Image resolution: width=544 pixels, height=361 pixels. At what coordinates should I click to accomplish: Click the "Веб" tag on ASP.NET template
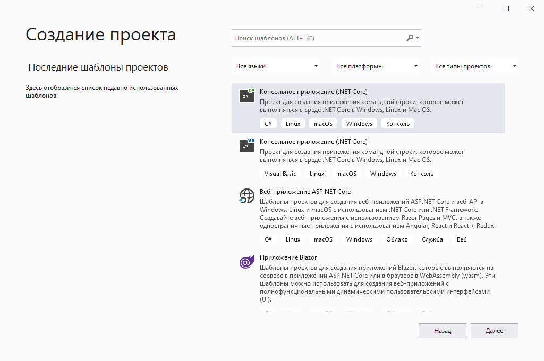pyautogui.click(x=462, y=239)
